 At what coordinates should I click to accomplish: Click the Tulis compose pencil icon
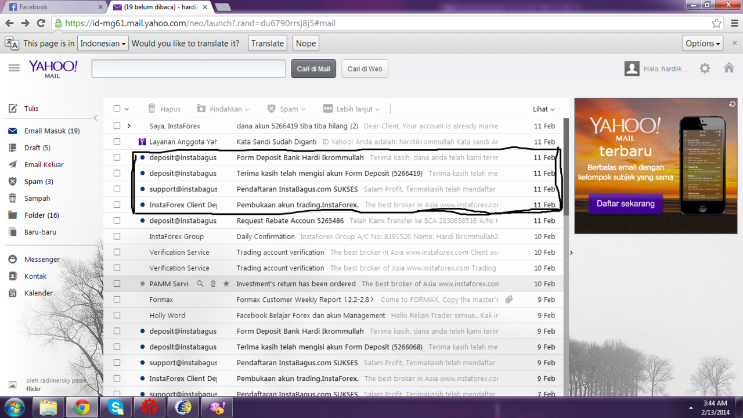pyautogui.click(x=13, y=109)
